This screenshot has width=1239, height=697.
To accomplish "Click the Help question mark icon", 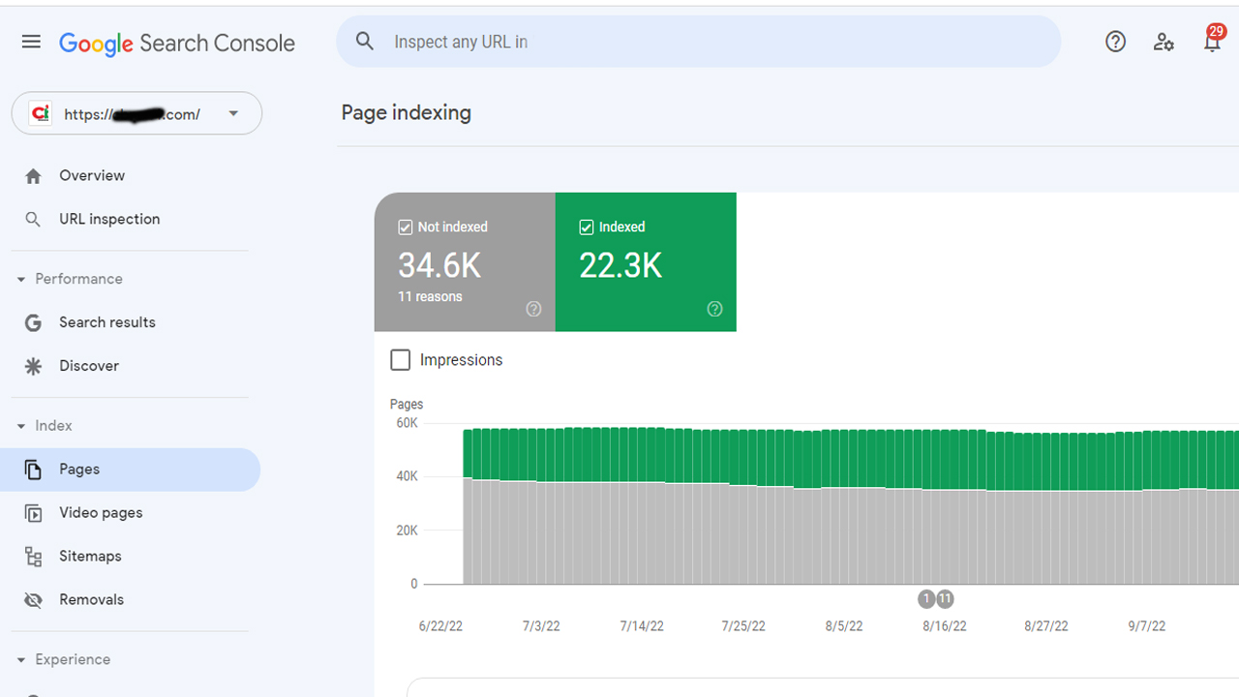I will tap(1115, 42).
